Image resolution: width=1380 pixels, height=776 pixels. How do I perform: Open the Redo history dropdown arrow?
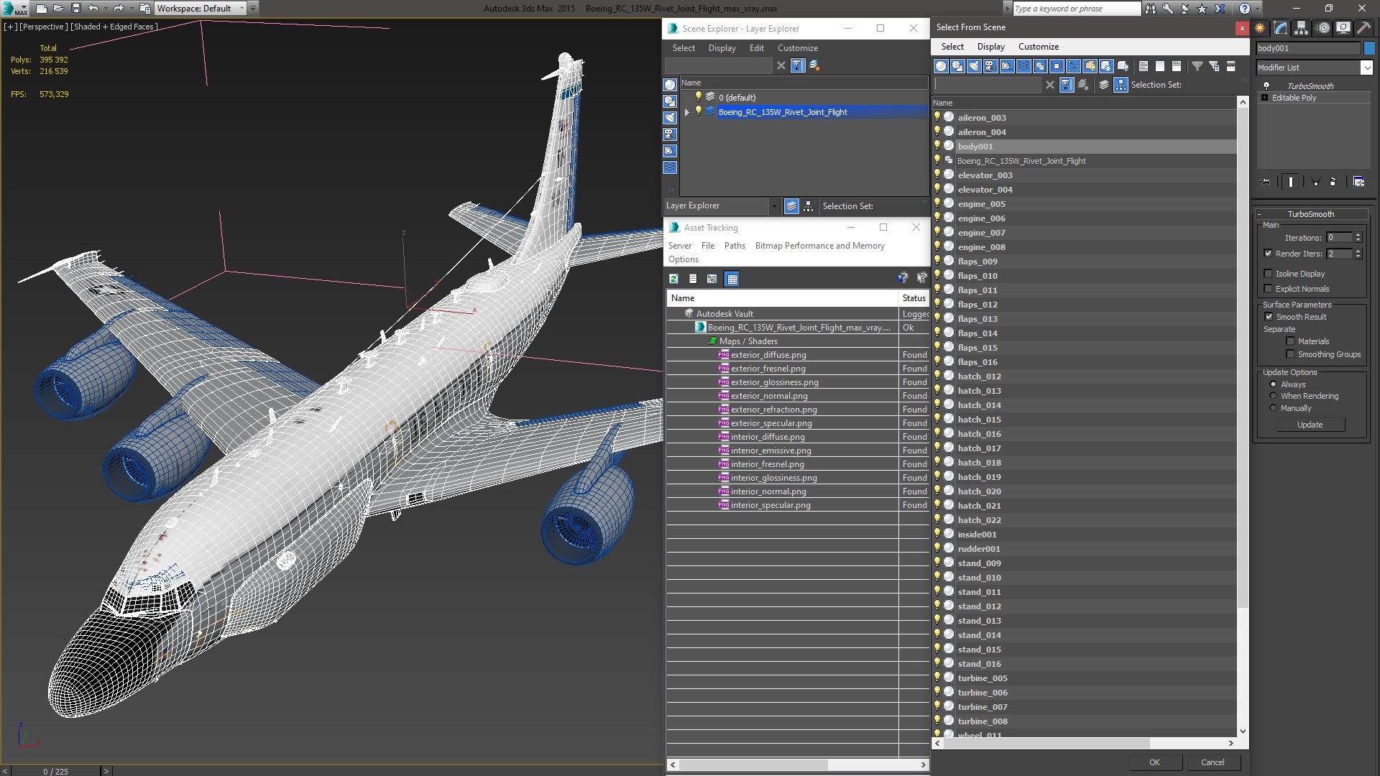(x=132, y=9)
